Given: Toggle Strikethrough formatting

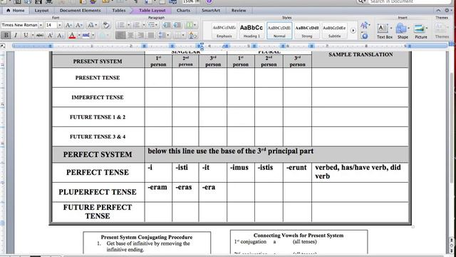Looking at the screenshot, I should point(40,35).
